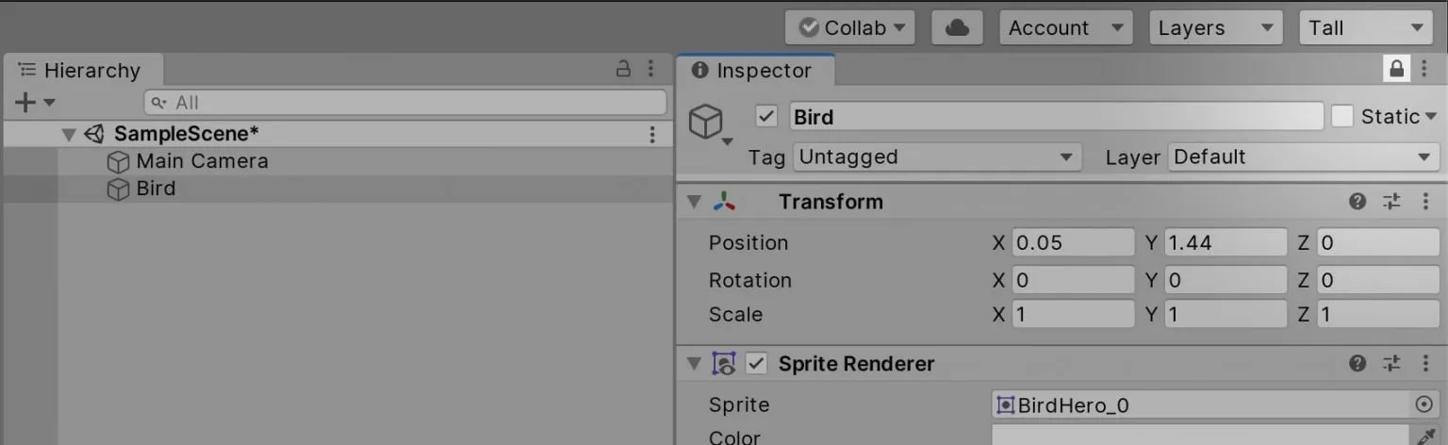Open the Collab button menu
The width and height of the screenshot is (1448, 445).
(852, 27)
